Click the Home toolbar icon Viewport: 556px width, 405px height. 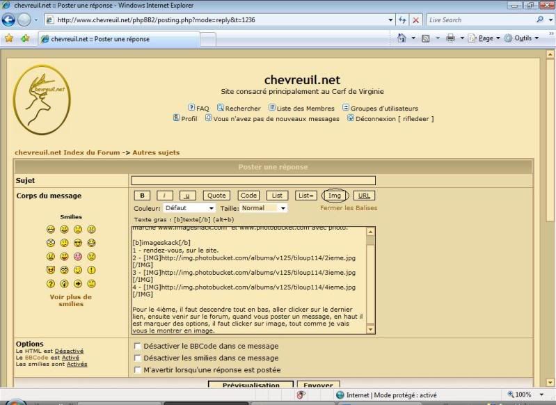tap(402, 38)
